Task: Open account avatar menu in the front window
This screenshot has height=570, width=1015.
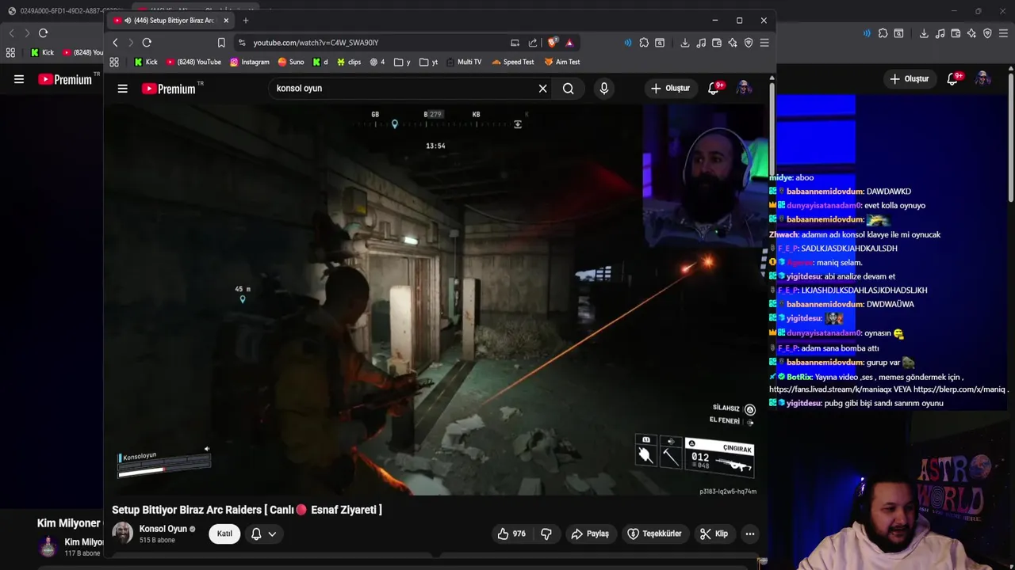Action: pyautogui.click(x=744, y=88)
